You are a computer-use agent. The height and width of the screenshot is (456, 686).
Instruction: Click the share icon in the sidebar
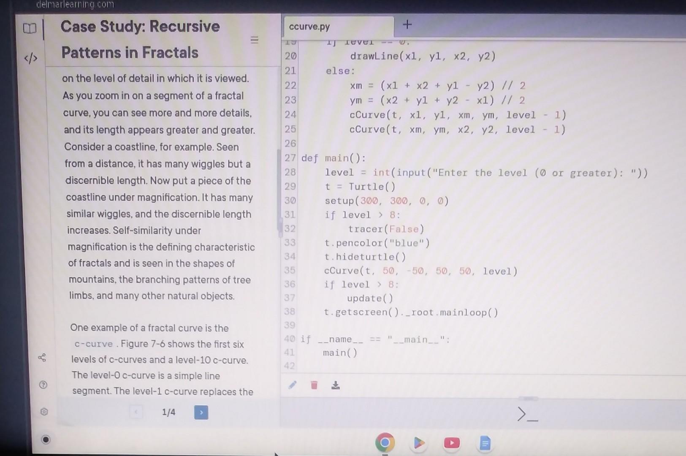tap(43, 358)
